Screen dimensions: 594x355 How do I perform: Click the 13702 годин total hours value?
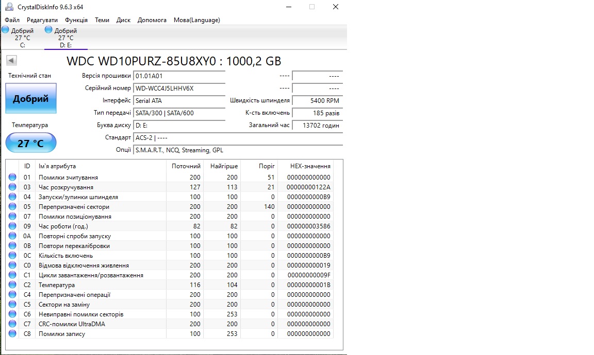coord(318,125)
